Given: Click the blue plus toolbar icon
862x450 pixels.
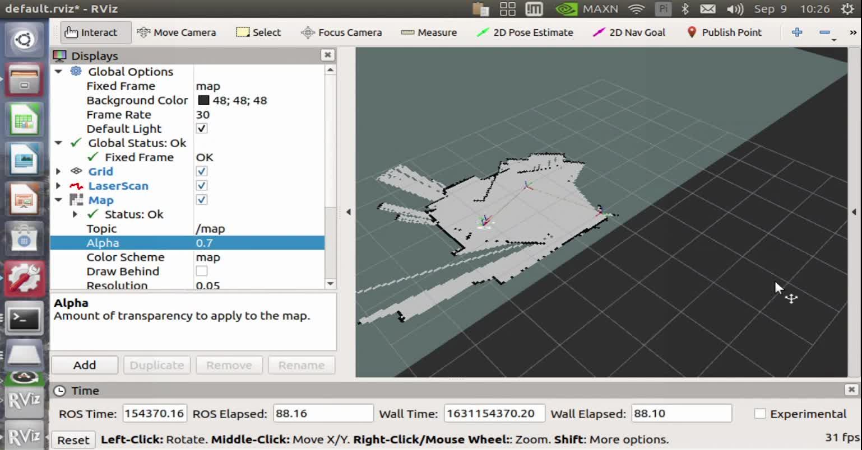Looking at the screenshot, I should pos(796,32).
